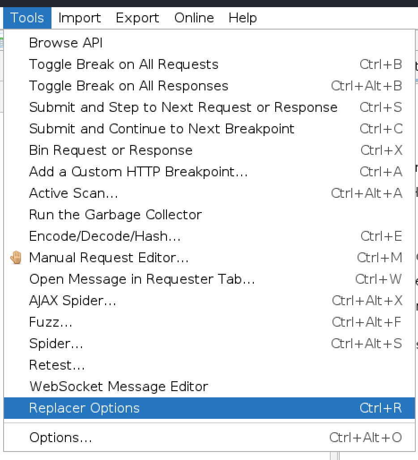Run the Garbage Collector
This screenshot has width=418, height=460.
click(115, 214)
